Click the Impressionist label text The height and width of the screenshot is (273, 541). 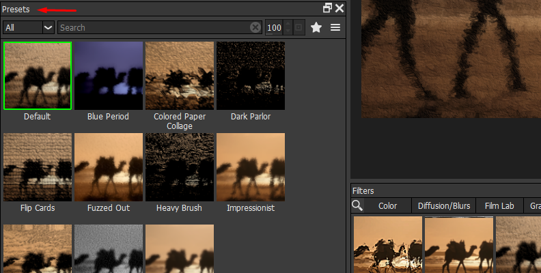click(251, 208)
